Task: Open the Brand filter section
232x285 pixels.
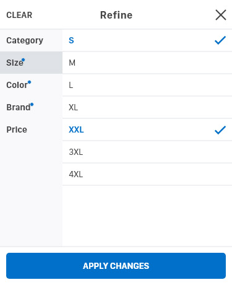Action: click(31, 107)
